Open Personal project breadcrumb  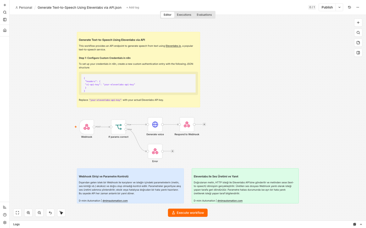point(23,7)
